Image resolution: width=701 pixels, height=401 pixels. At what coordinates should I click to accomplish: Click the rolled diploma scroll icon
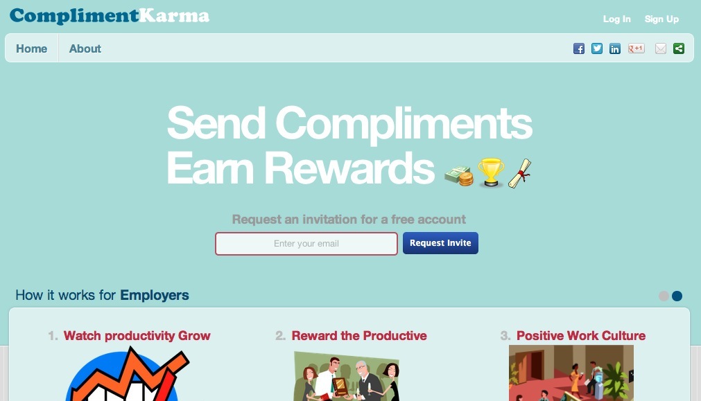coord(519,173)
